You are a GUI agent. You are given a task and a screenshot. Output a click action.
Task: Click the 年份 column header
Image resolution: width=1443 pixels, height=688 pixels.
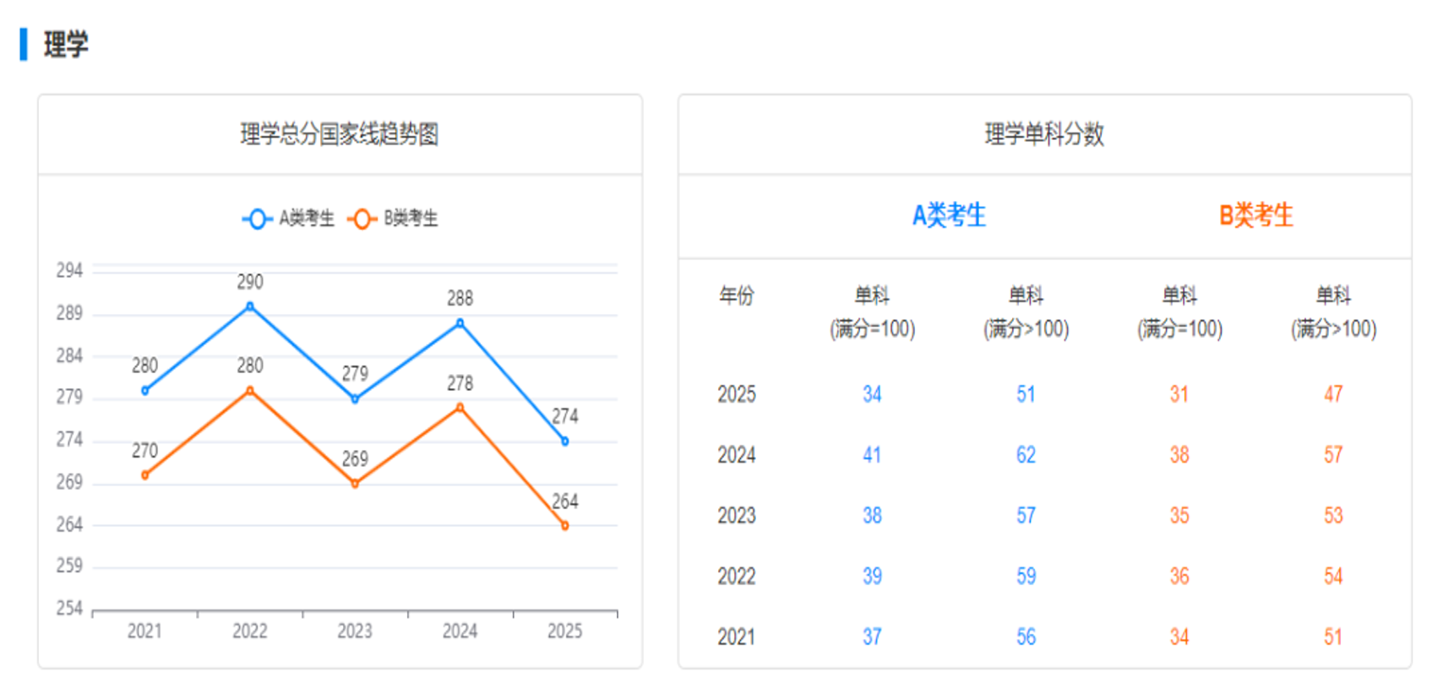(736, 295)
